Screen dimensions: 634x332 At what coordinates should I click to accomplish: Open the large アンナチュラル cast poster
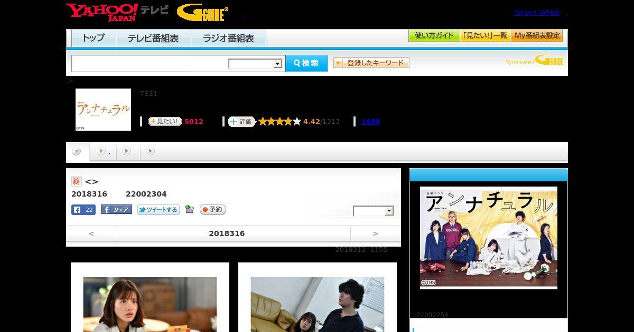(489, 238)
